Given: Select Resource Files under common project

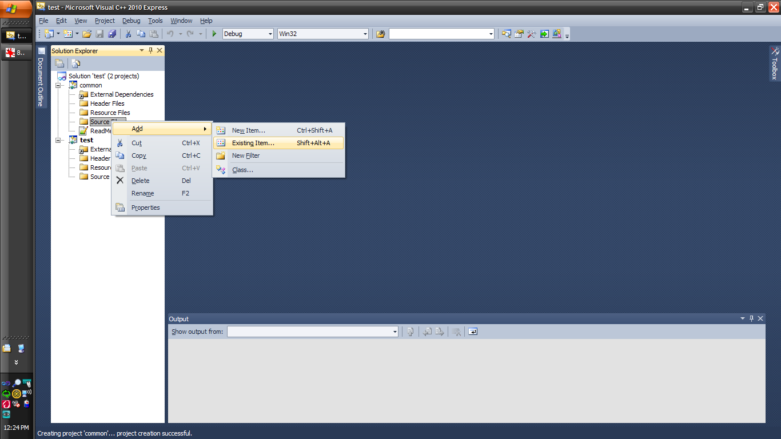Looking at the screenshot, I should 110,113.
